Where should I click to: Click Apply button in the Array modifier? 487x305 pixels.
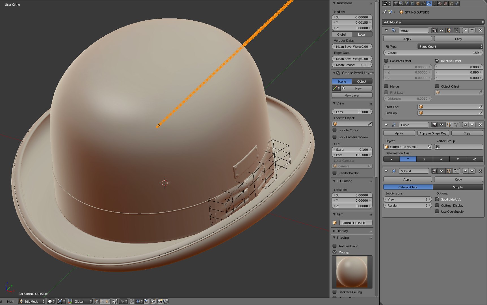click(x=407, y=39)
